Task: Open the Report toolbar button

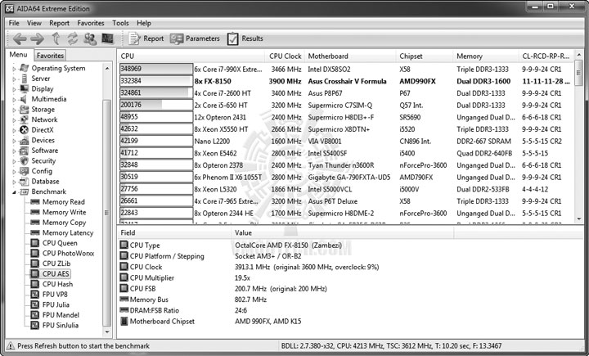Action: [x=146, y=38]
